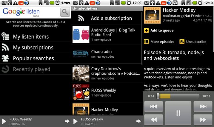Image resolution: width=214 pixels, height=127 pixels.
Task: Click the My subscriptions title bar
Action: coord(107,9)
